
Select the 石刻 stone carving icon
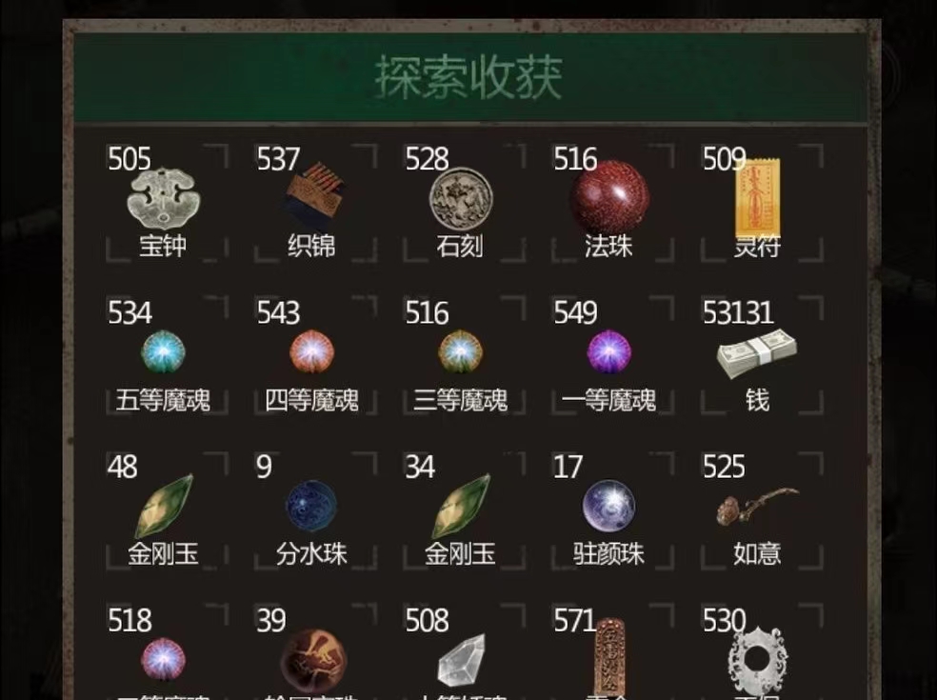click(461, 199)
